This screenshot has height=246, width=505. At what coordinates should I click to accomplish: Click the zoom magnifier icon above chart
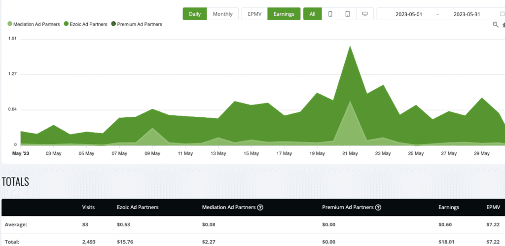(496, 25)
